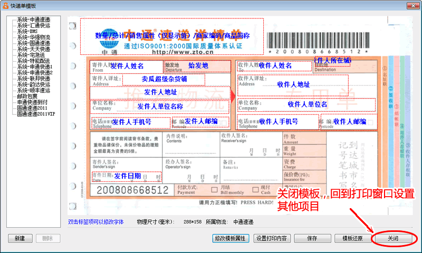
Task: Click the 保存 button
Action: click(312, 238)
